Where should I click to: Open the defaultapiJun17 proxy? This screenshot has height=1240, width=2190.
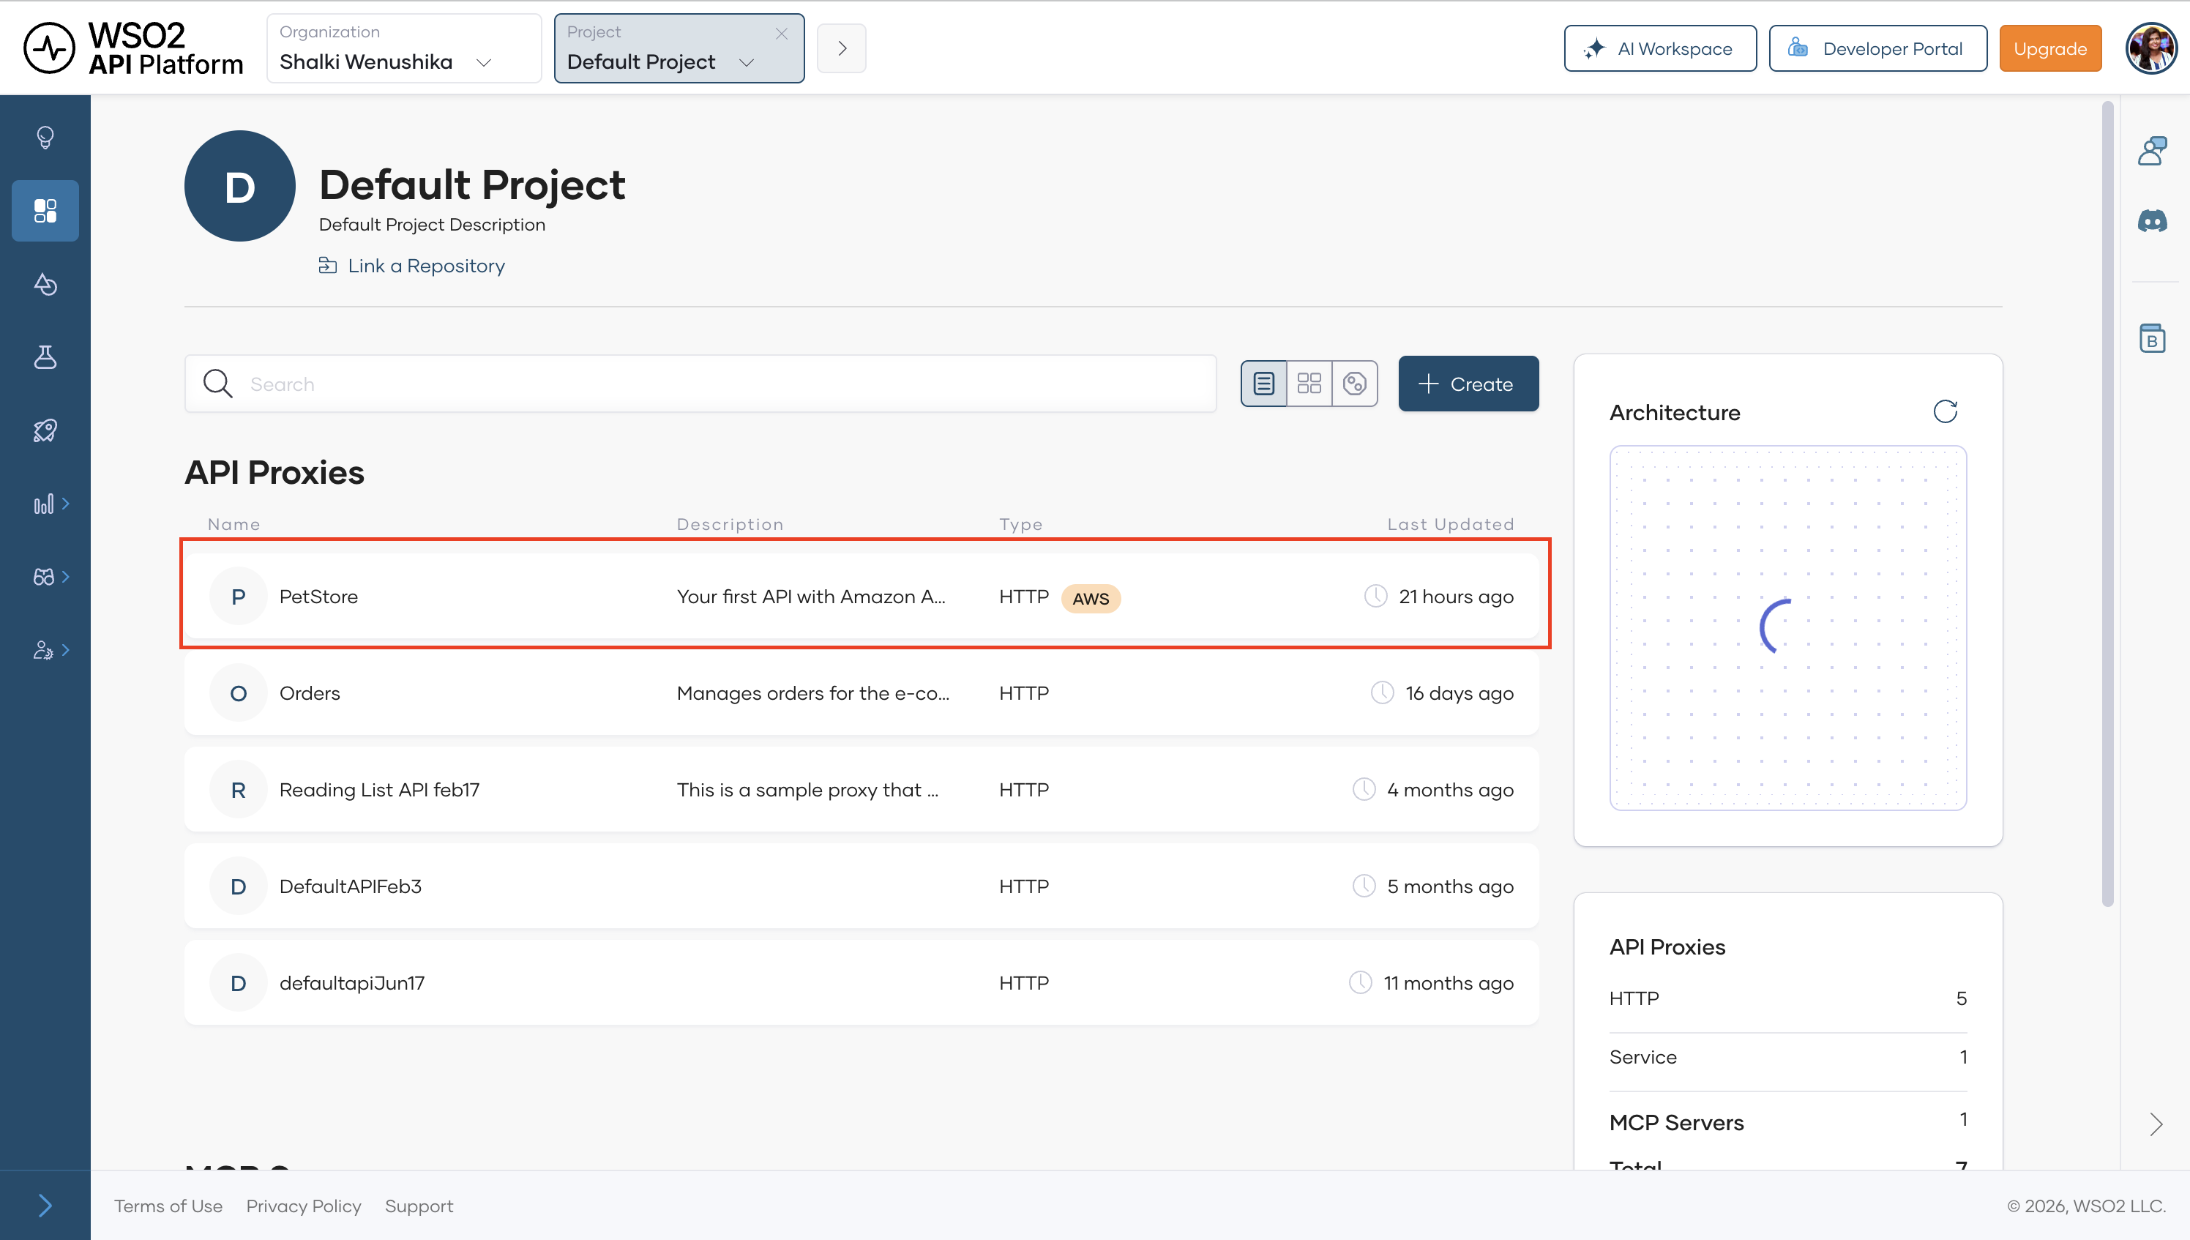[862, 983]
